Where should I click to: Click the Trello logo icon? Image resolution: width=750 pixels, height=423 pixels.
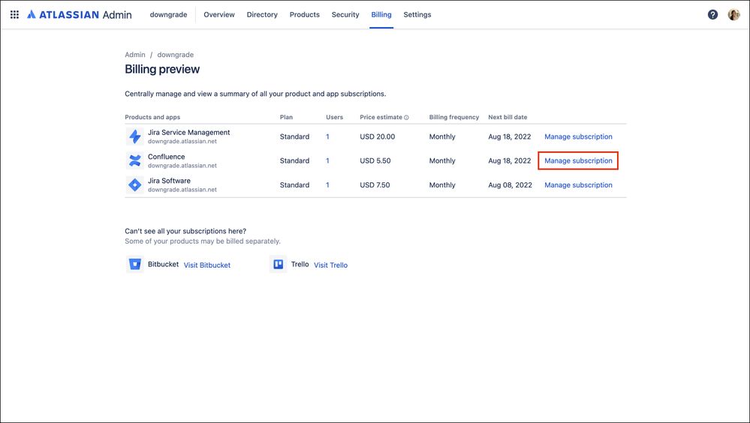[278, 264]
